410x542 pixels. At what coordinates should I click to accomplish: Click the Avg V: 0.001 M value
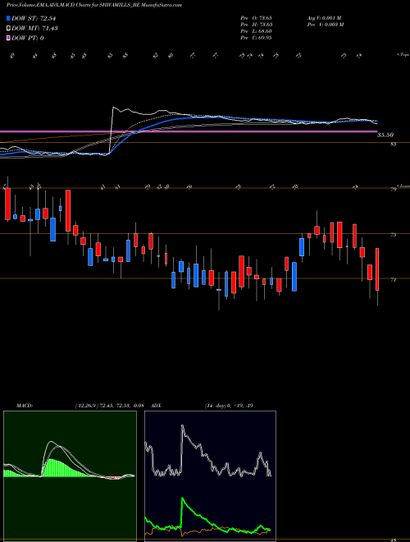[x=324, y=17]
